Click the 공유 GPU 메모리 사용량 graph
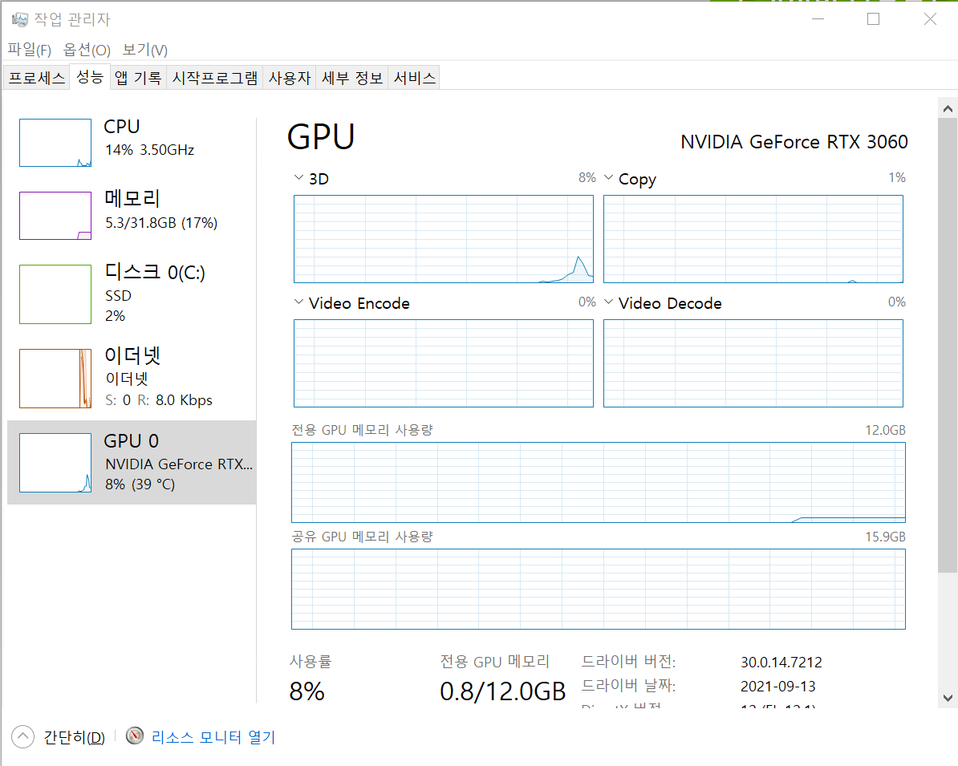 598,589
